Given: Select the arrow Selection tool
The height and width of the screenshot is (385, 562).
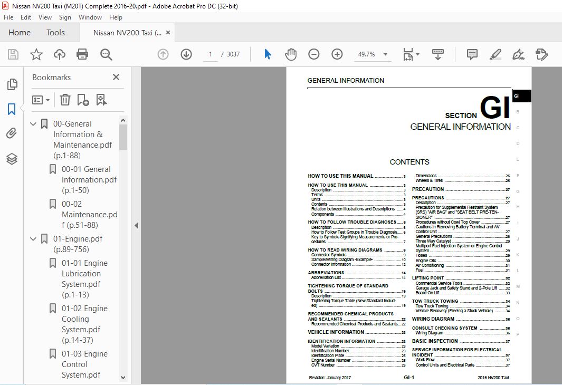Looking at the screenshot, I should pyautogui.click(x=268, y=54).
